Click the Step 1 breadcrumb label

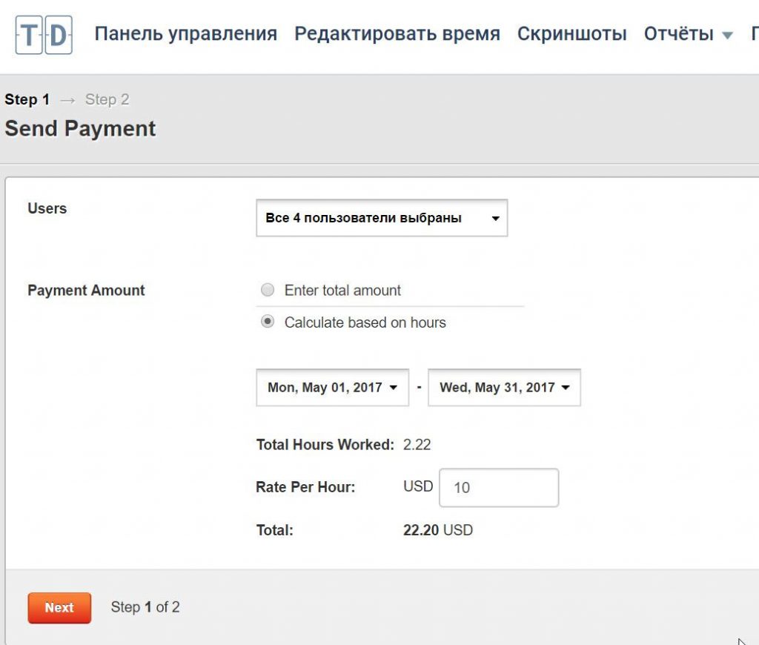click(27, 99)
